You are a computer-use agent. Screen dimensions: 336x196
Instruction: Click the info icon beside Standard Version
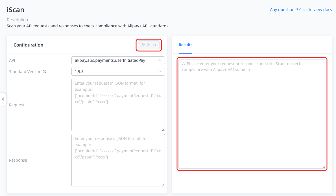click(44, 72)
